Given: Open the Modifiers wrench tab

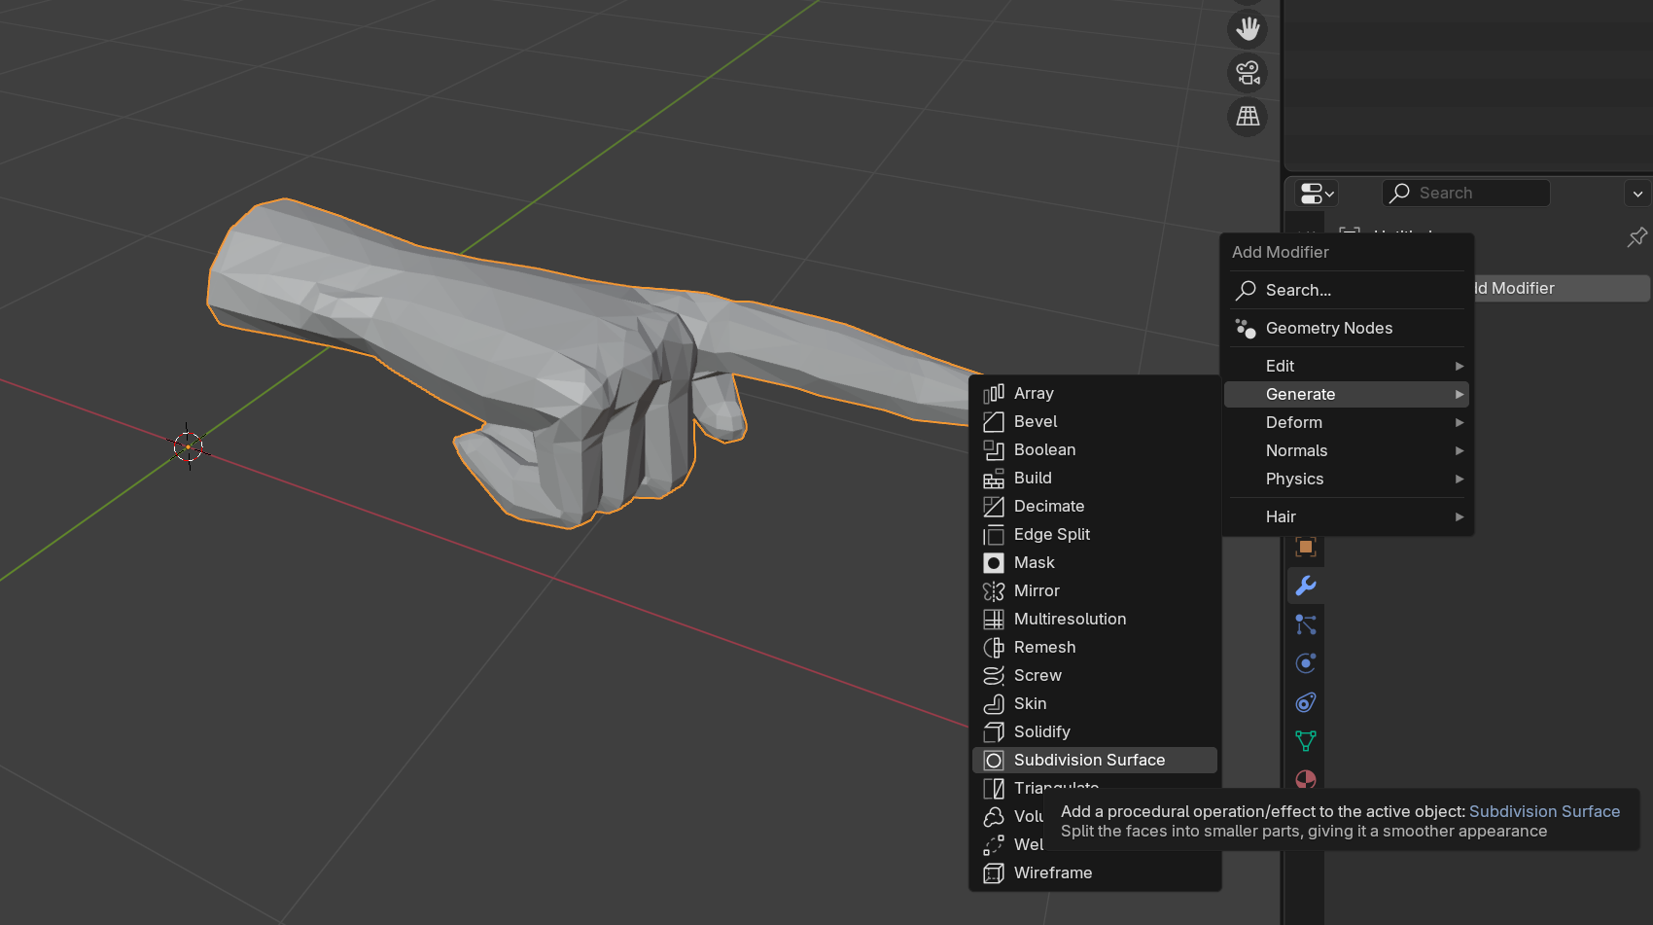Looking at the screenshot, I should 1306,586.
